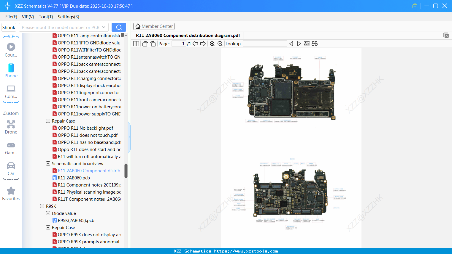Rotate the page clockwise
The width and height of the screenshot is (452, 254).
click(x=153, y=44)
